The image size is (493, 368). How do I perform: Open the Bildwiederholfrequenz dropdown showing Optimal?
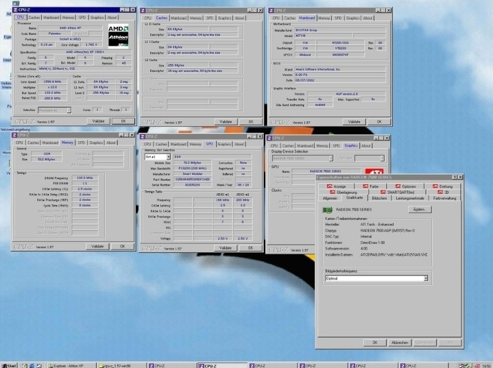pyautogui.click(x=425, y=278)
